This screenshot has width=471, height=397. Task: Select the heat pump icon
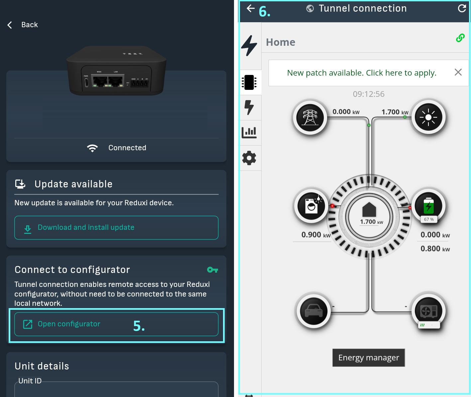[x=429, y=310]
